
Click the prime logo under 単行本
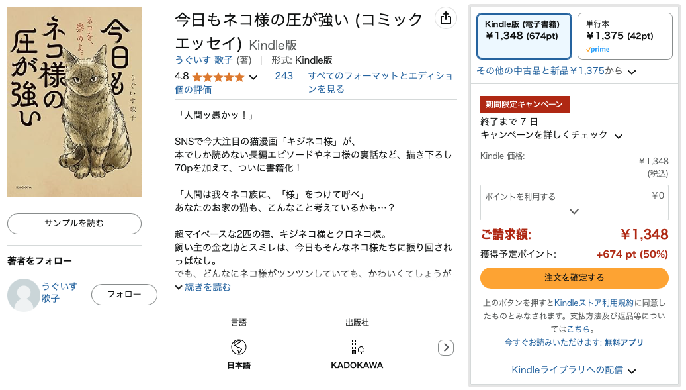coord(597,50)
